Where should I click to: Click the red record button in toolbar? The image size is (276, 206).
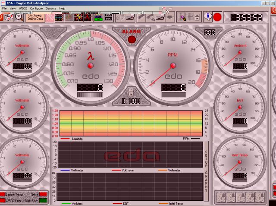point(218,17)
